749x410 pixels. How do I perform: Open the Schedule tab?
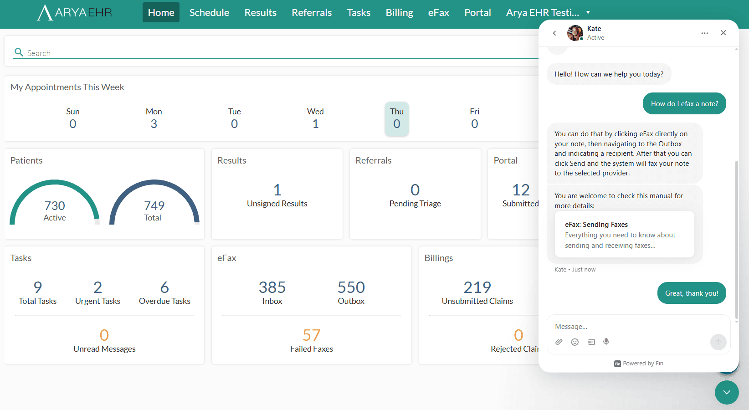(209, 12)
